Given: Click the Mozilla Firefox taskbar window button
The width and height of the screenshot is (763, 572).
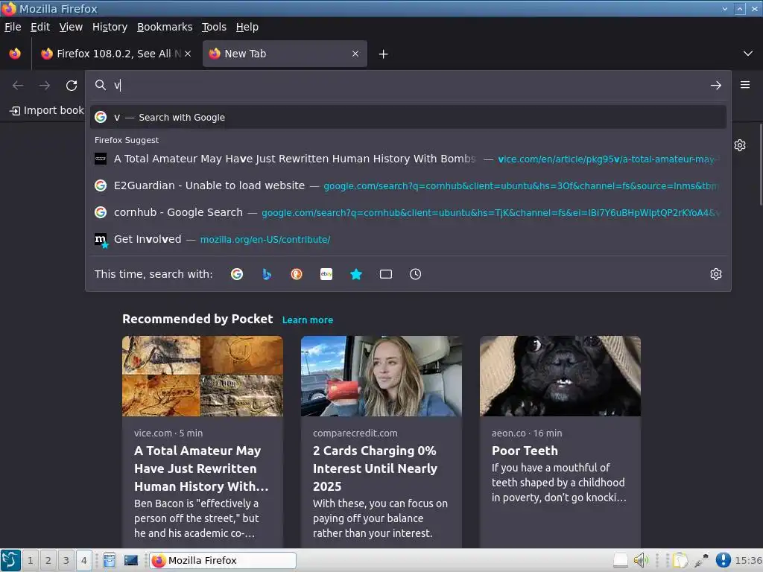Looking at the screenshot, I should click(x=222, y=560).
